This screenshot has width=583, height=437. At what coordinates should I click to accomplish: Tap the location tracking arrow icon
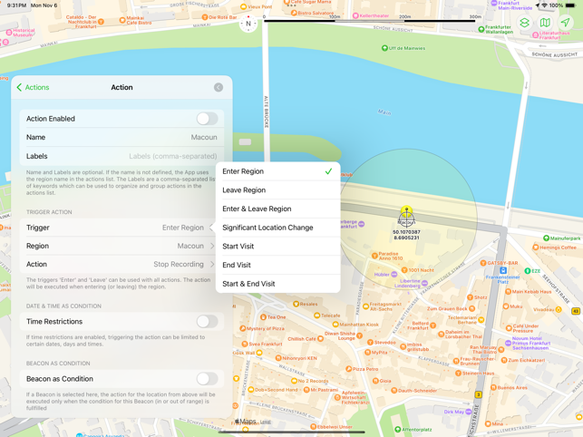pyautogui.click(x=565, y=23)
